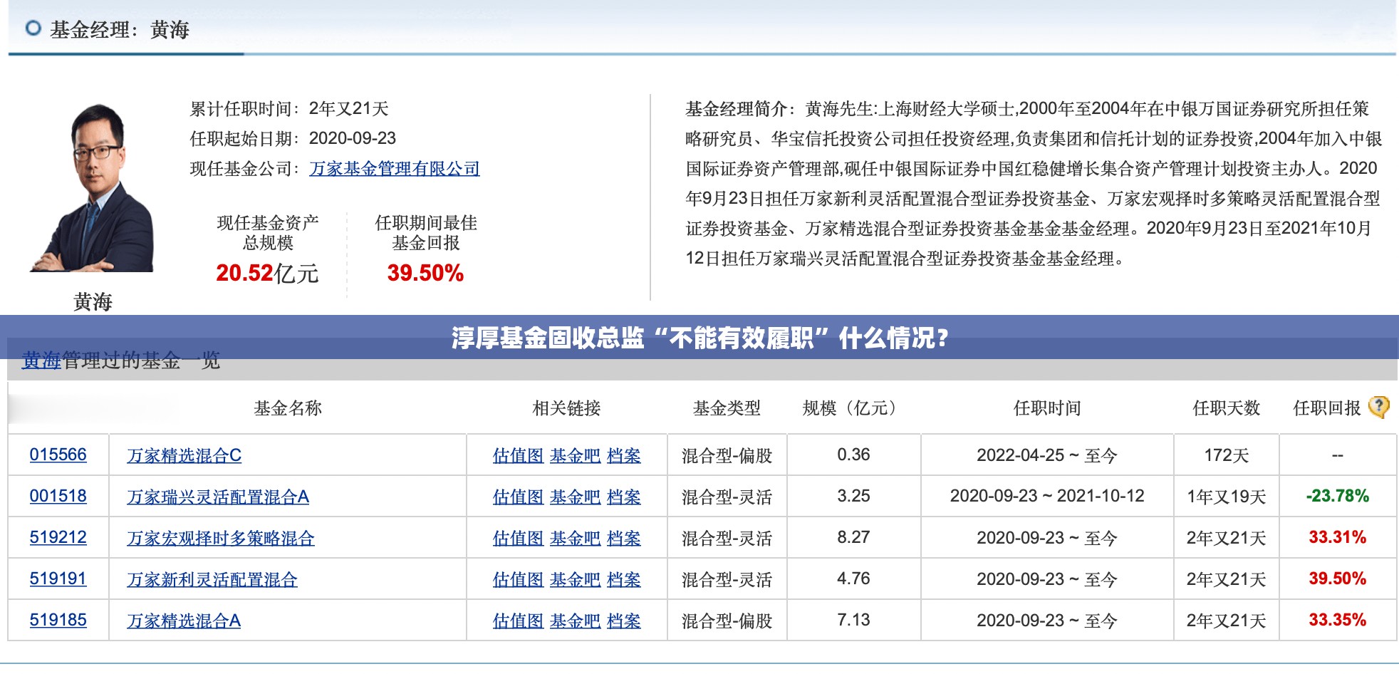
Task: Click the fund manager 黄海 portrait photo
Action: click(x=92, y=187)
